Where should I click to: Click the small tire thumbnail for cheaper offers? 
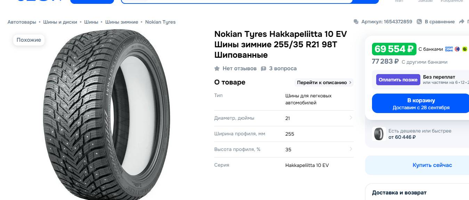click(x=379, y=134)
